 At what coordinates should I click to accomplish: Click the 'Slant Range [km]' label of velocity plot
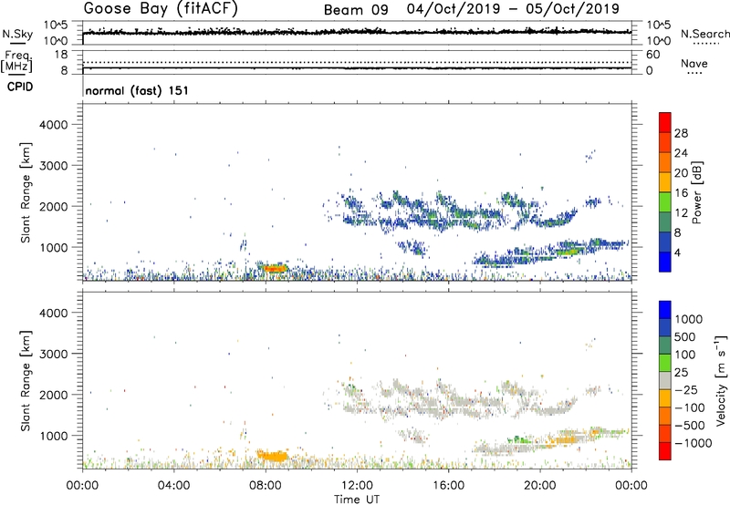pyautogui.click(x=26, y=381)
